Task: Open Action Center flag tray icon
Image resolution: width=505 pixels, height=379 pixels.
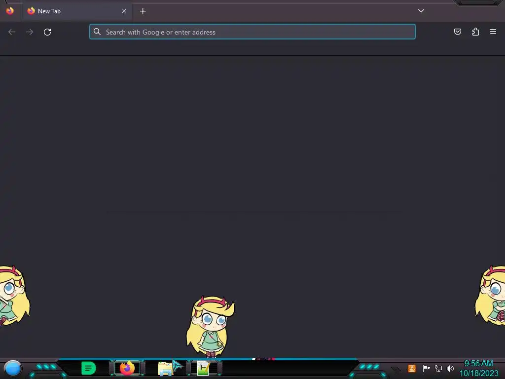Action: pyautogui.click(x=426, y=368)
